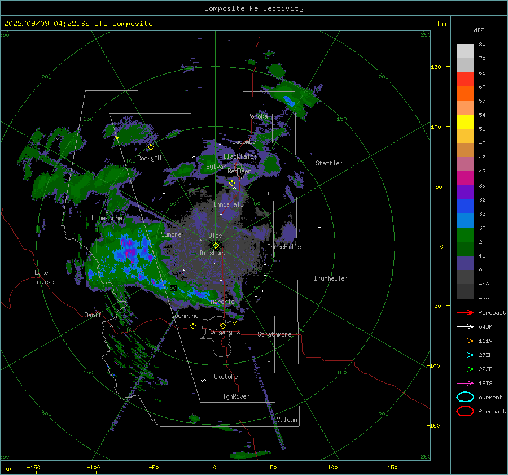Viewport: 508px width, 475px height.
Task: Click the Stettler label
Action: [x=329, y=163]
